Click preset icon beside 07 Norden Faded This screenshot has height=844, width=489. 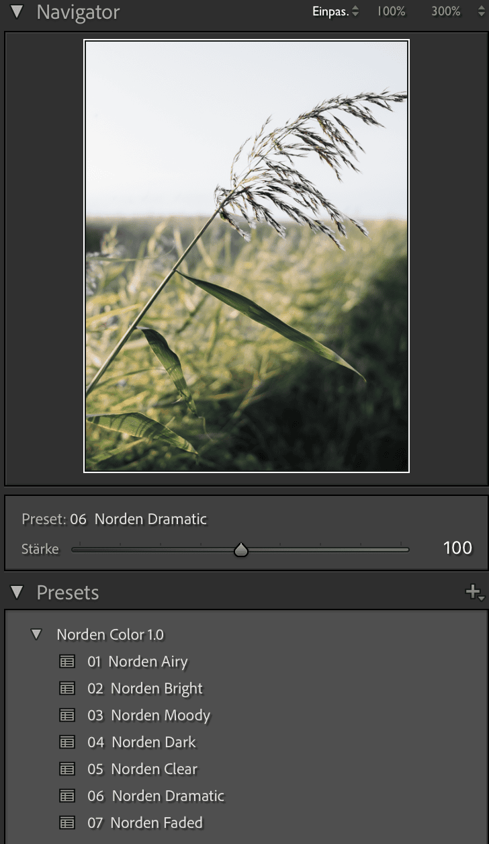point(67,822)
